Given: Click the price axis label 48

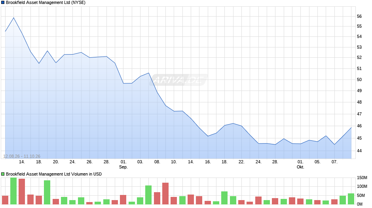Looking at the screenshot, I should pos(359,102).
